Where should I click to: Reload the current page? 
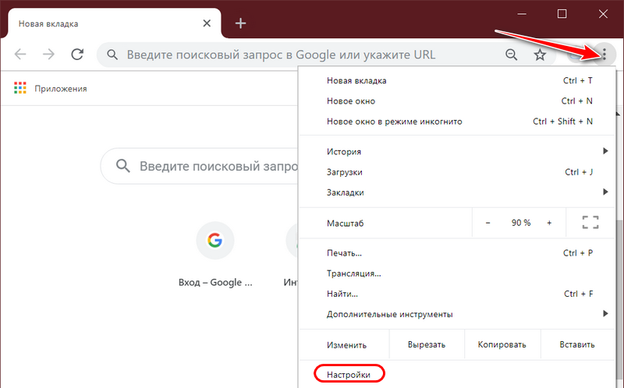pos(77,54)
